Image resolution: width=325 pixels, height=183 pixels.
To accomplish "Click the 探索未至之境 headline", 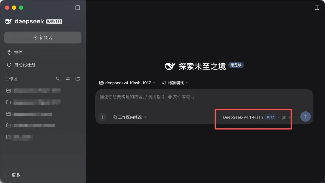I will pyautogui.click(x=202, y=66).
